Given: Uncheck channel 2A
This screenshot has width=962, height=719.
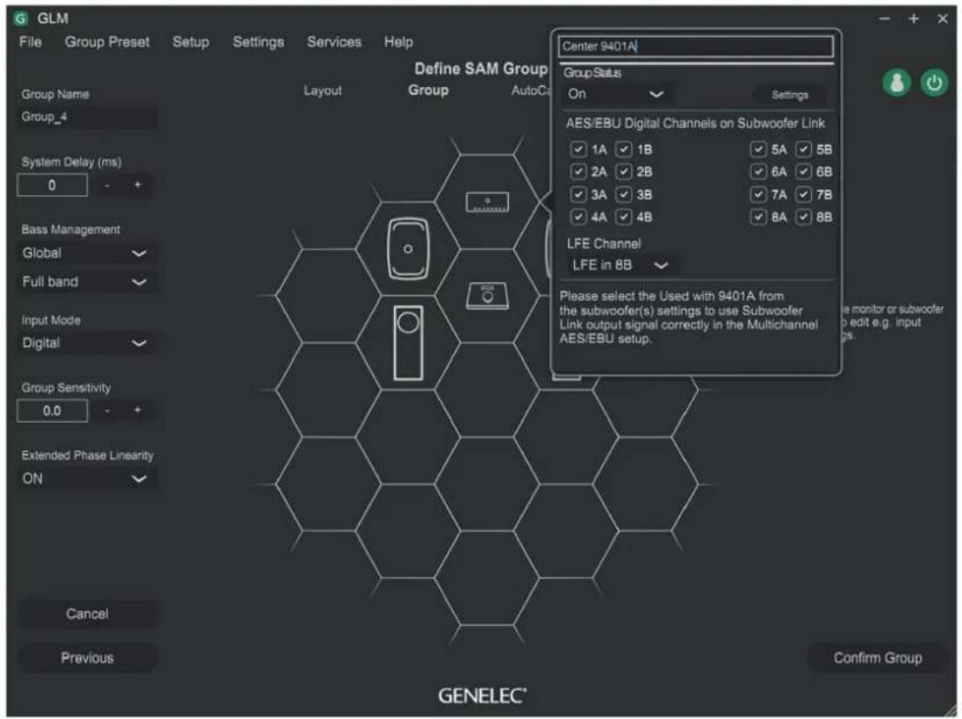Looking at the screenshot, I should (x=579, y=171).
